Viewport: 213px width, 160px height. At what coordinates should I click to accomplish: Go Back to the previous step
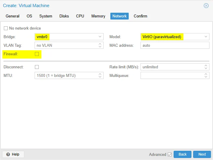pyautogui.click(x=183, y=154)
